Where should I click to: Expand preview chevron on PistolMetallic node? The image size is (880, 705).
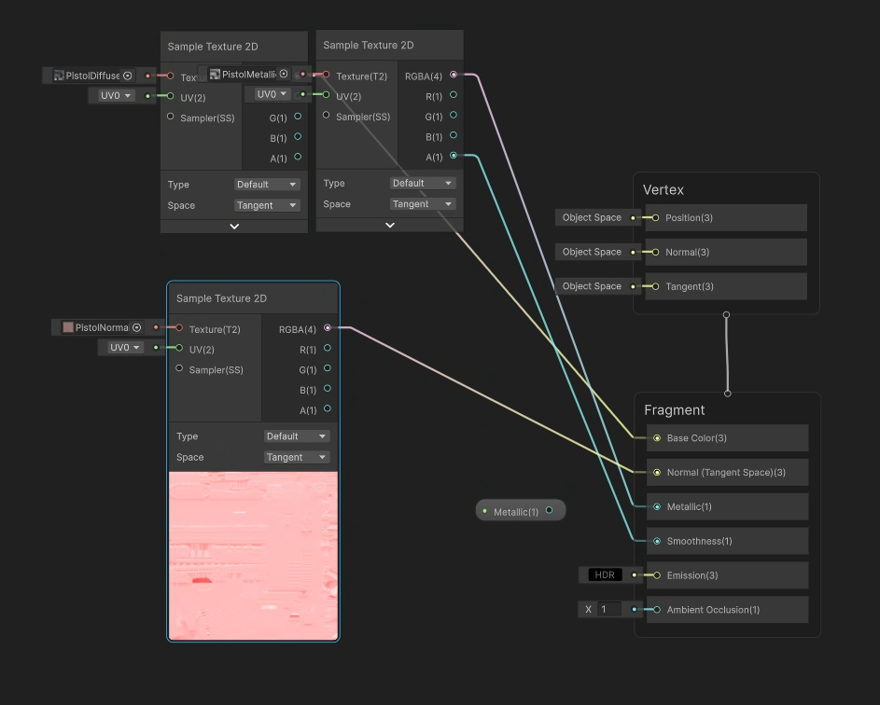coord(390,225)
